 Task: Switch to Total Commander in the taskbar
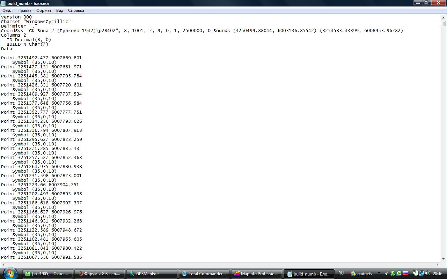pos(204,274)
